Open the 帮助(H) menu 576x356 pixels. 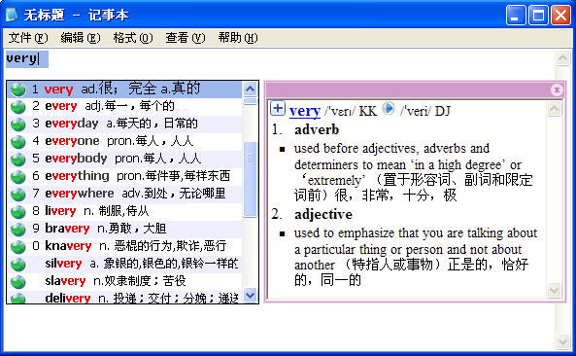[x=238, y=38]
